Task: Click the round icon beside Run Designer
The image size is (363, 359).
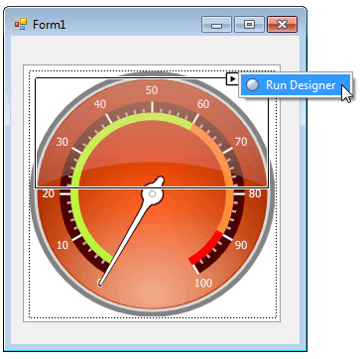Action: pyautogui.click(x=253, y=85)
